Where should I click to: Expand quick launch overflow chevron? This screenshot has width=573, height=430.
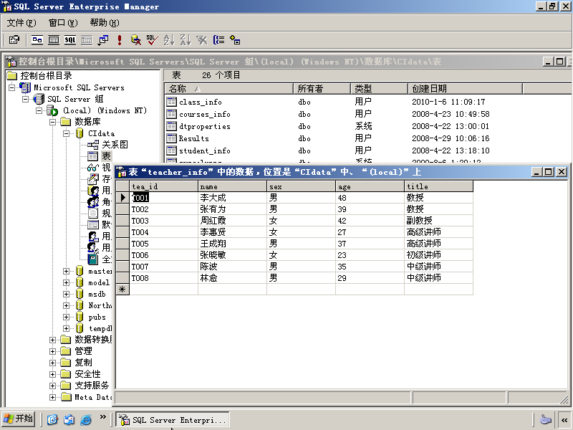point(102,417)
